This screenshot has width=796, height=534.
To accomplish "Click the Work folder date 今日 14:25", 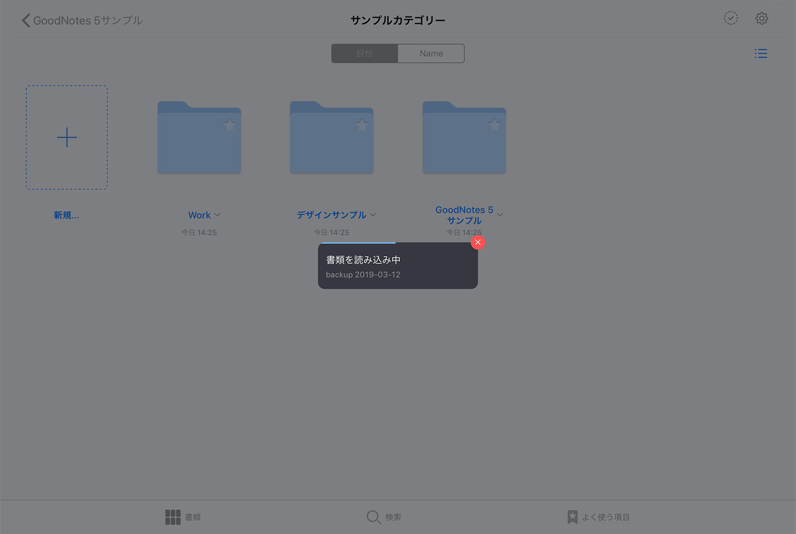I will click(199, 232).
